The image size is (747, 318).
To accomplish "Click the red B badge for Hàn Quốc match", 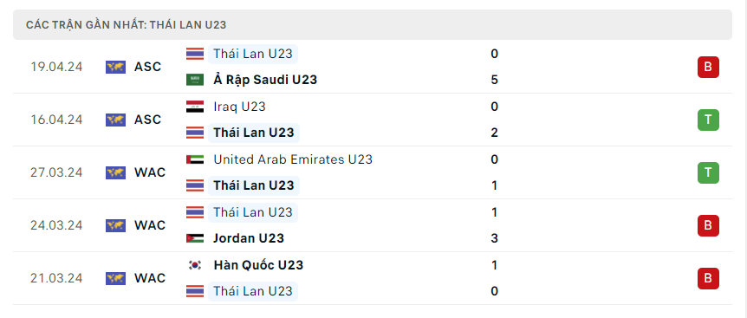I will click(x=708, y=278).
